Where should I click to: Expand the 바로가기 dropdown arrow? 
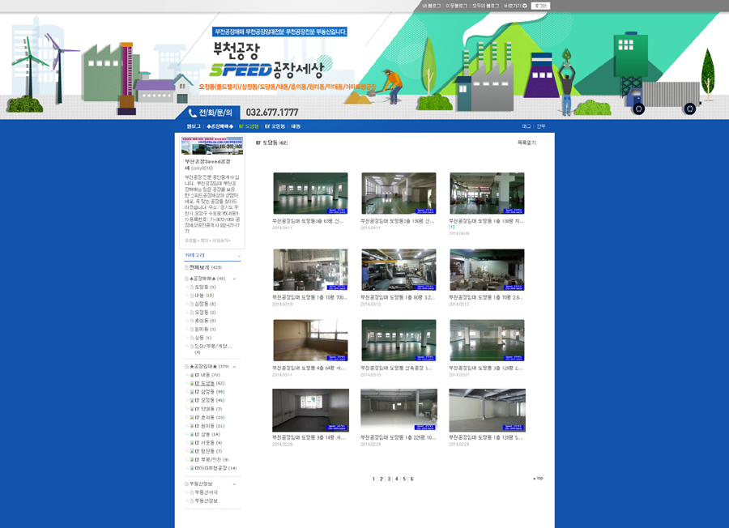point(525,6)
